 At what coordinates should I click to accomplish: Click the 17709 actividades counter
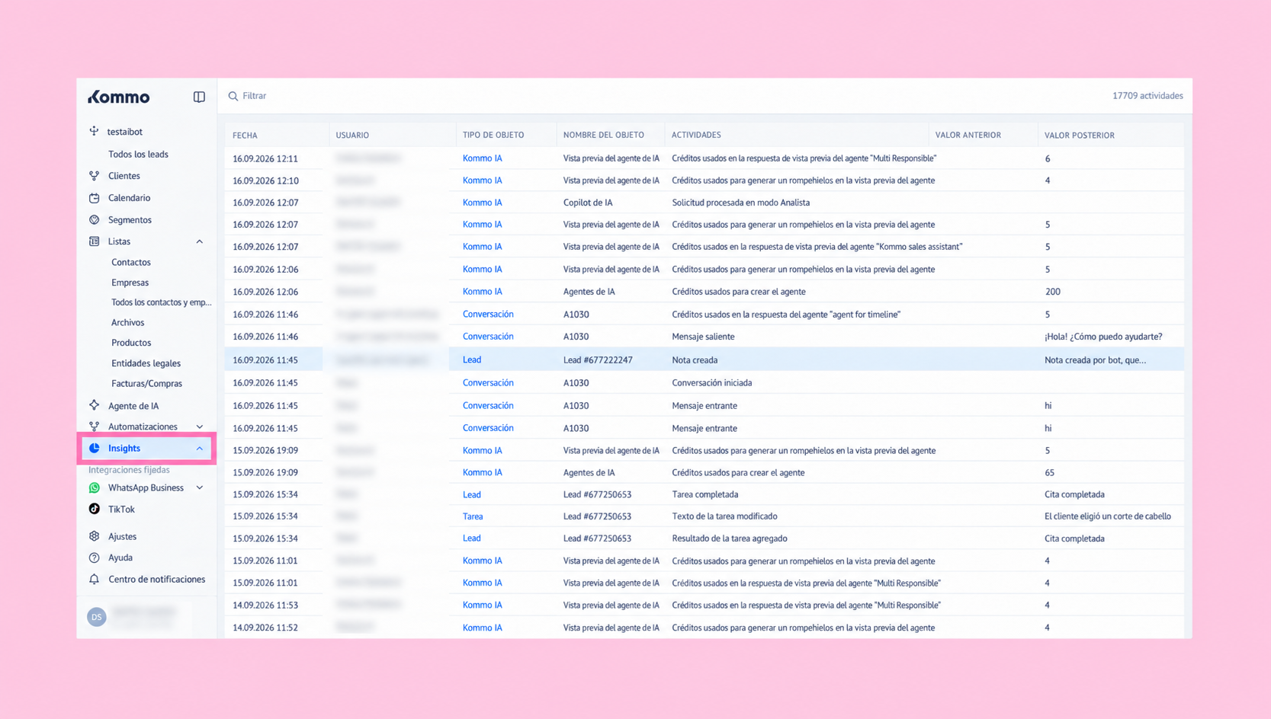[x=1147, y=96]
